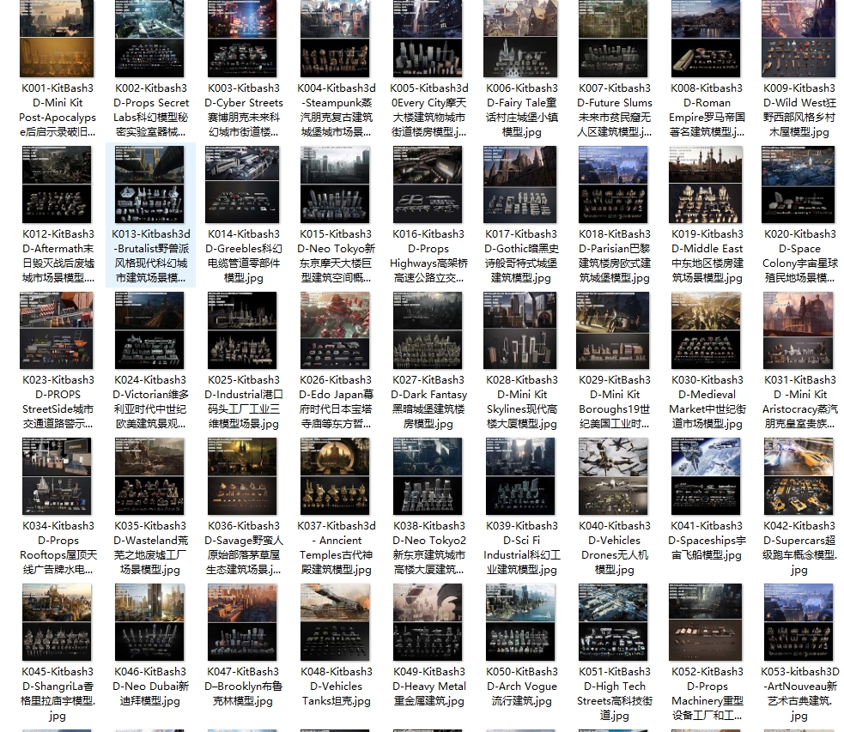This screenshot has height=732, width=844.
Task: Select the K001 Mini Kit Post-Apocalypse thumbnail
Action: click(x=57, y=39)
